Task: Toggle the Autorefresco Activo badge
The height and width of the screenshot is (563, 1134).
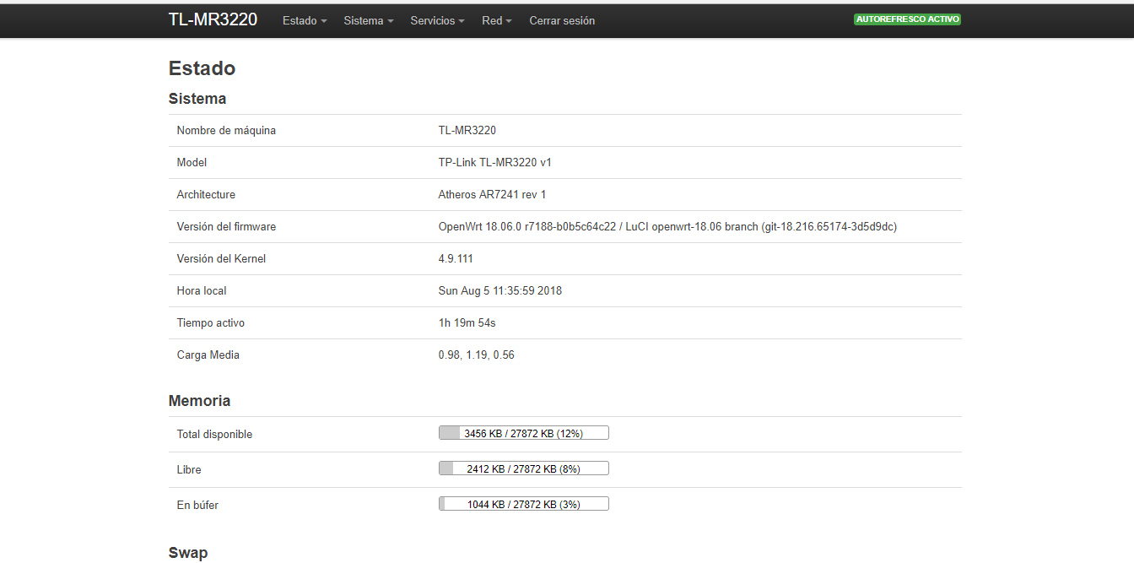Action: pyautogui.click(x=908, y=19)
